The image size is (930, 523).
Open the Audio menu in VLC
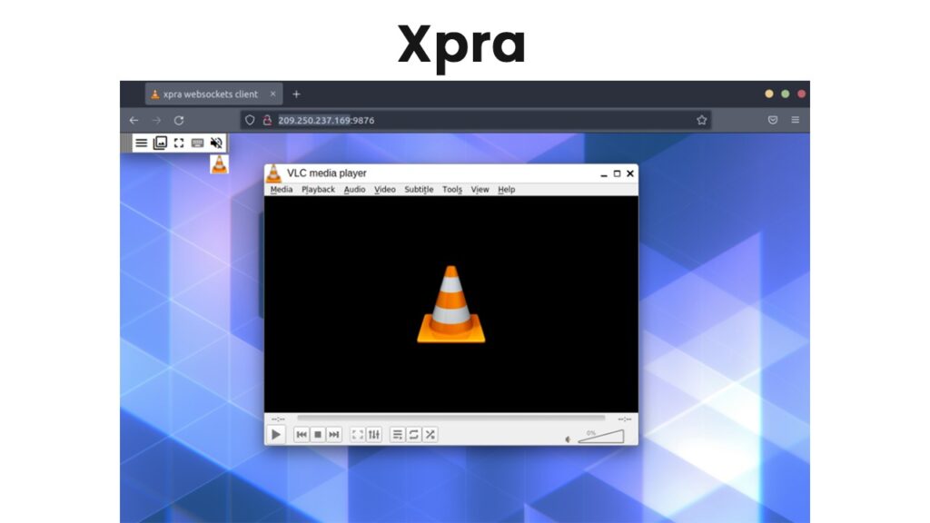point(355,190)
